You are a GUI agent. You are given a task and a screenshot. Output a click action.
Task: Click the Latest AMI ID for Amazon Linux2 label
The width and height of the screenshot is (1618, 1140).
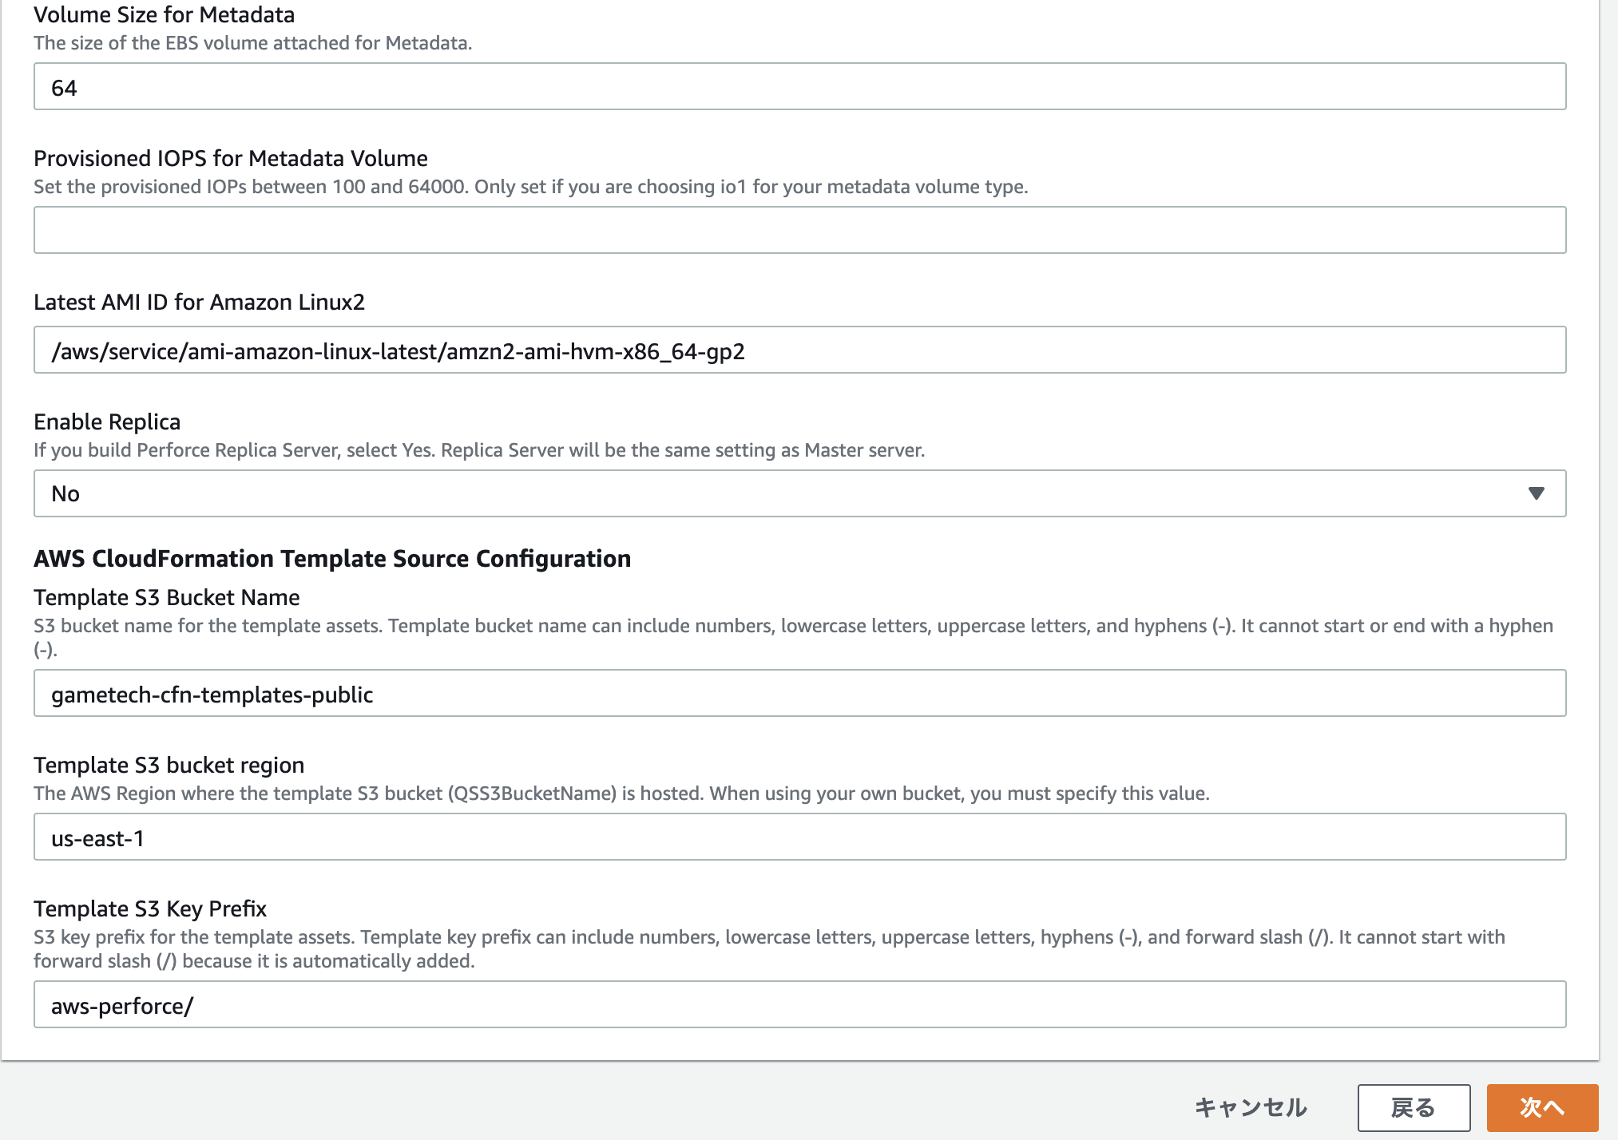(199, 302)
